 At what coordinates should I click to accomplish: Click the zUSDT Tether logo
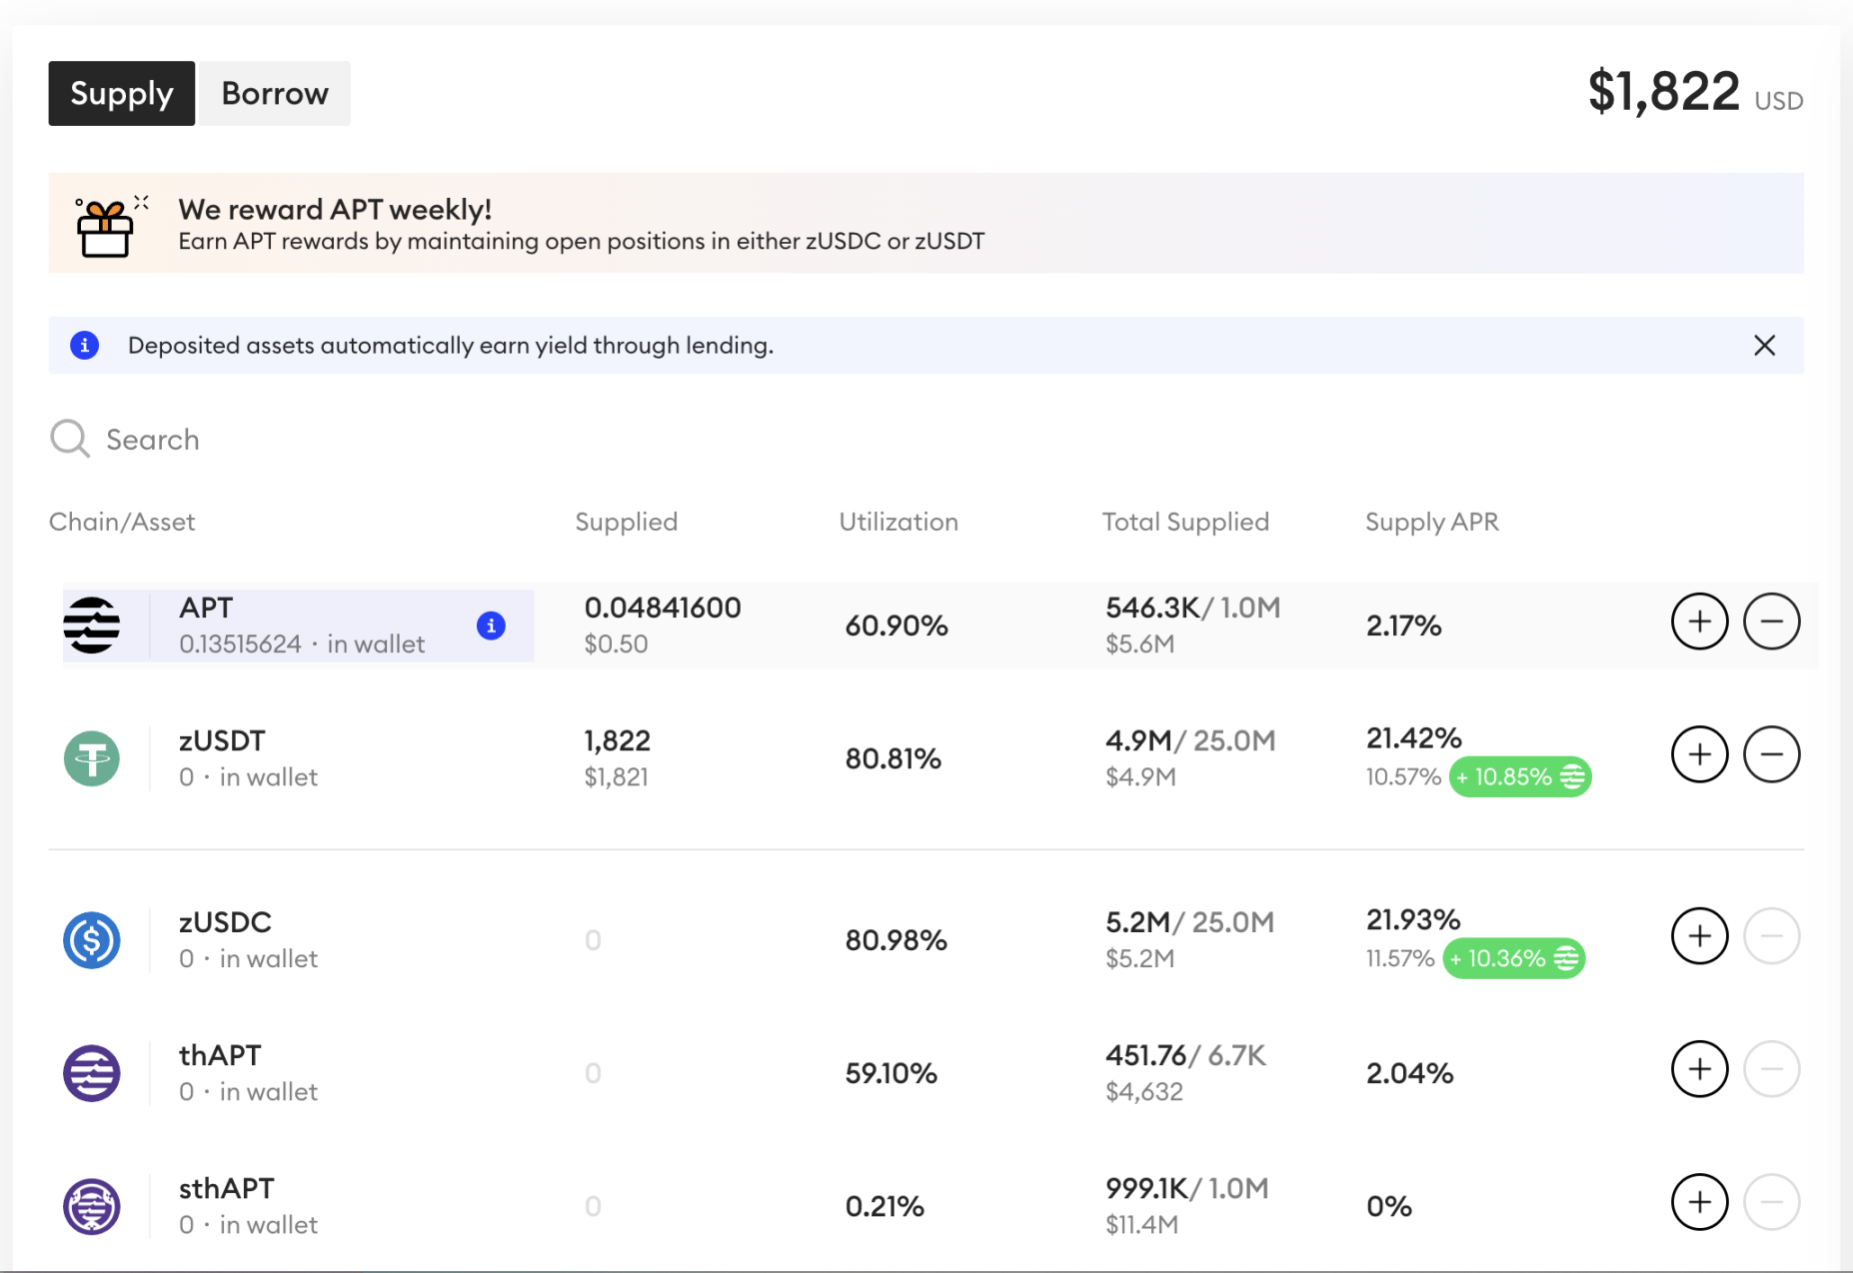(92, 758)
